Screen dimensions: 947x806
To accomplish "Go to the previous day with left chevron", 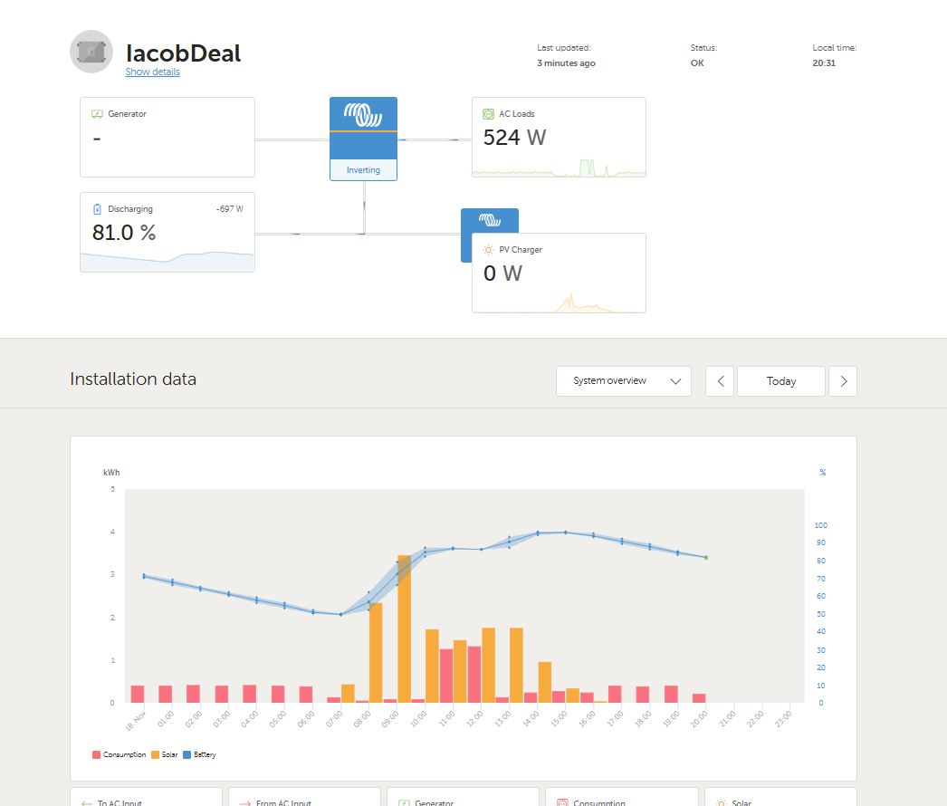I will pyautogui.click(x=720, y=381).
